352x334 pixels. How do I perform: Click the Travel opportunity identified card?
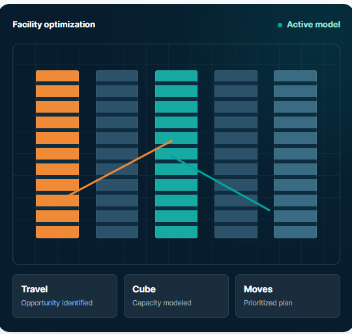[65, 296]
